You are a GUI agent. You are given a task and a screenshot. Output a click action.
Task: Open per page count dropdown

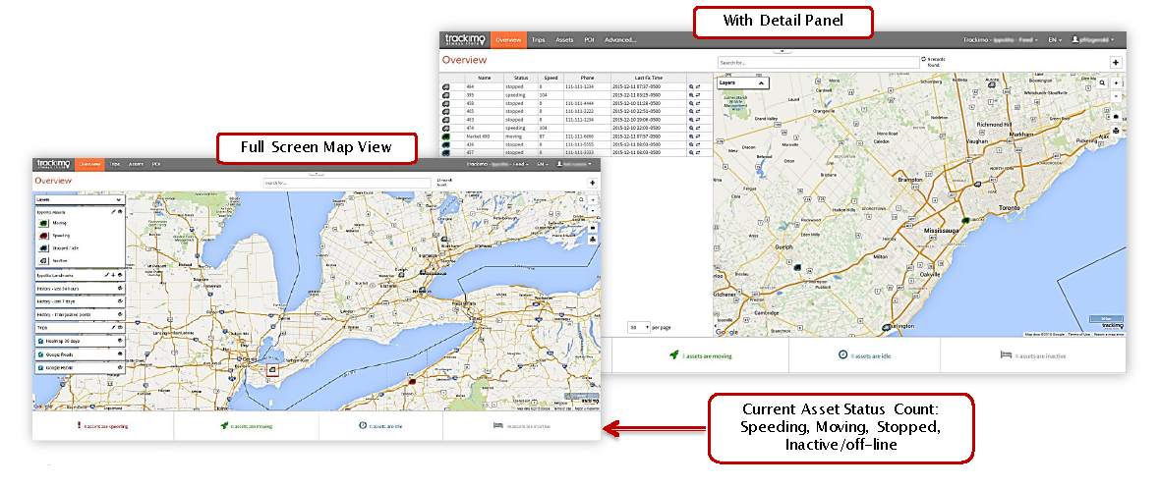[x=639, y=326]
